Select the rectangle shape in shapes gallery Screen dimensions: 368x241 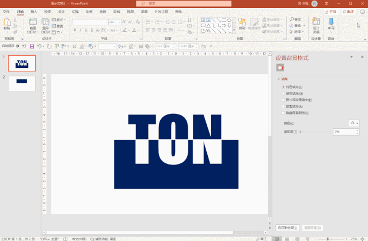[x=224, y=20]
